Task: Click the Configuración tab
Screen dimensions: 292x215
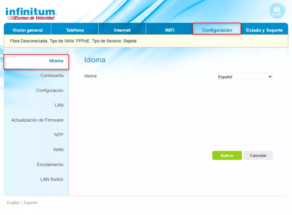Action: [x=217, y=30]
